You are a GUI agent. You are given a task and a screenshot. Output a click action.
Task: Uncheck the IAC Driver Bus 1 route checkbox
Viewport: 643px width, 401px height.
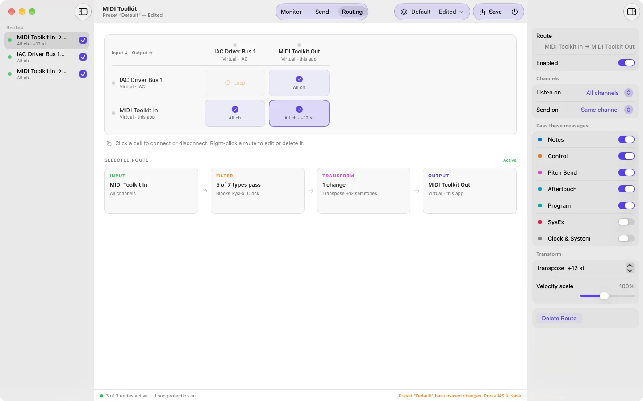(83, 57)
